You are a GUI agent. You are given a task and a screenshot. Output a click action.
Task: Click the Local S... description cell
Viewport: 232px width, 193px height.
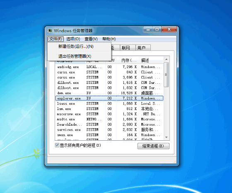click(150, 104)
